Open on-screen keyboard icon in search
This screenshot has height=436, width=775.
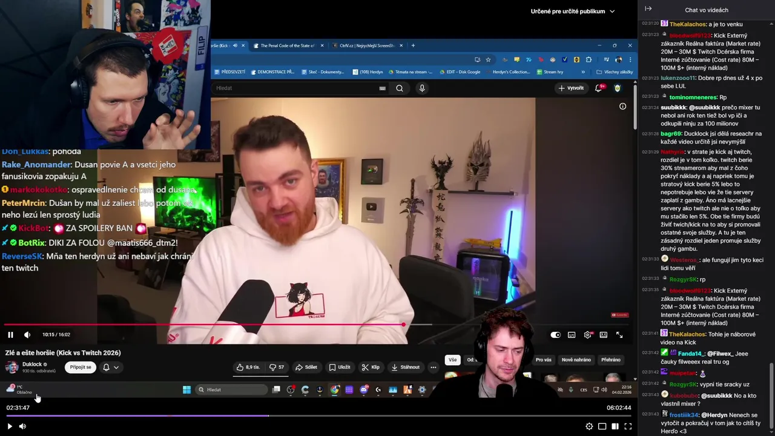click(x=382, y=88)
